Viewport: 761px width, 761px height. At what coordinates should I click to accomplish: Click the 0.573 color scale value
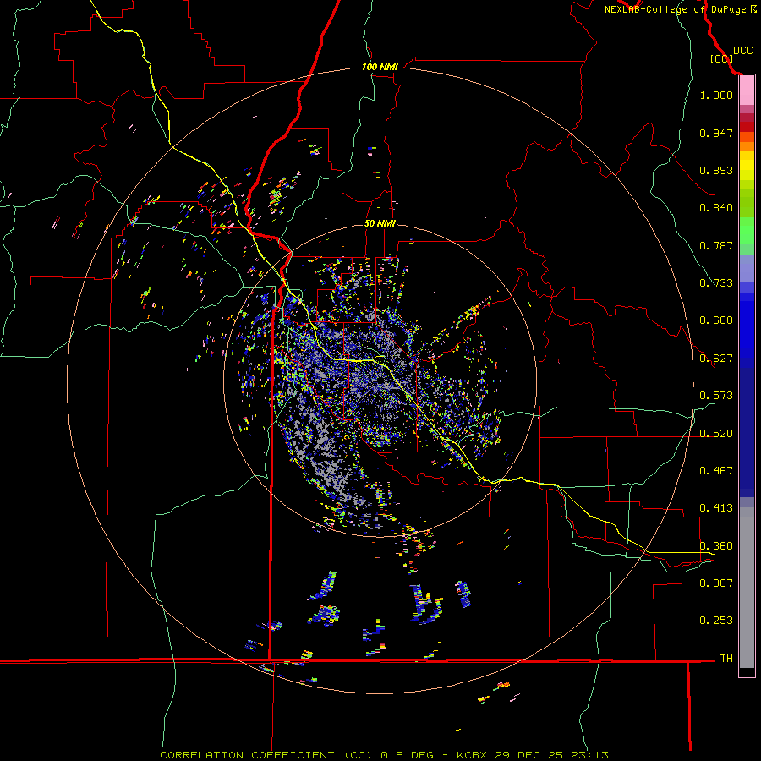716,396
